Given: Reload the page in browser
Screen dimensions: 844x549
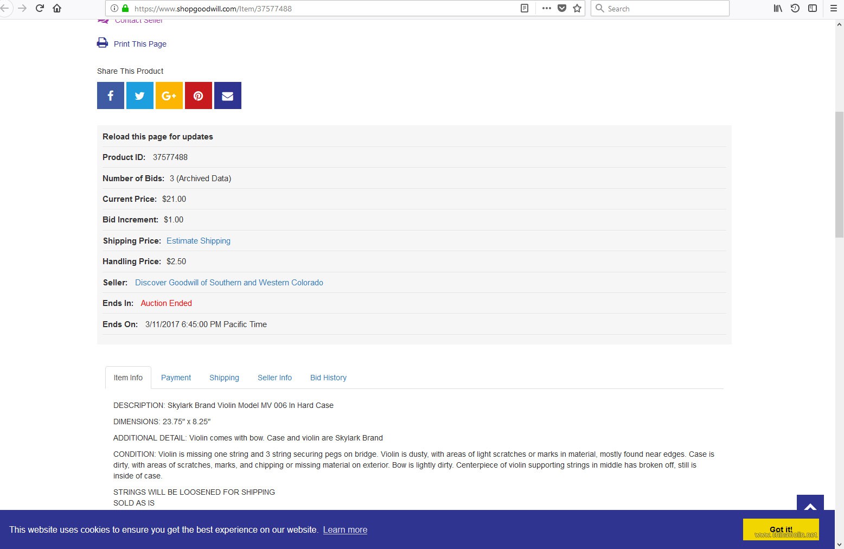Looking at the screenshot, I should 40,8.
